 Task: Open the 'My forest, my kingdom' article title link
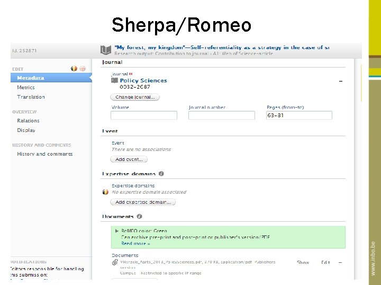(222, 47)
